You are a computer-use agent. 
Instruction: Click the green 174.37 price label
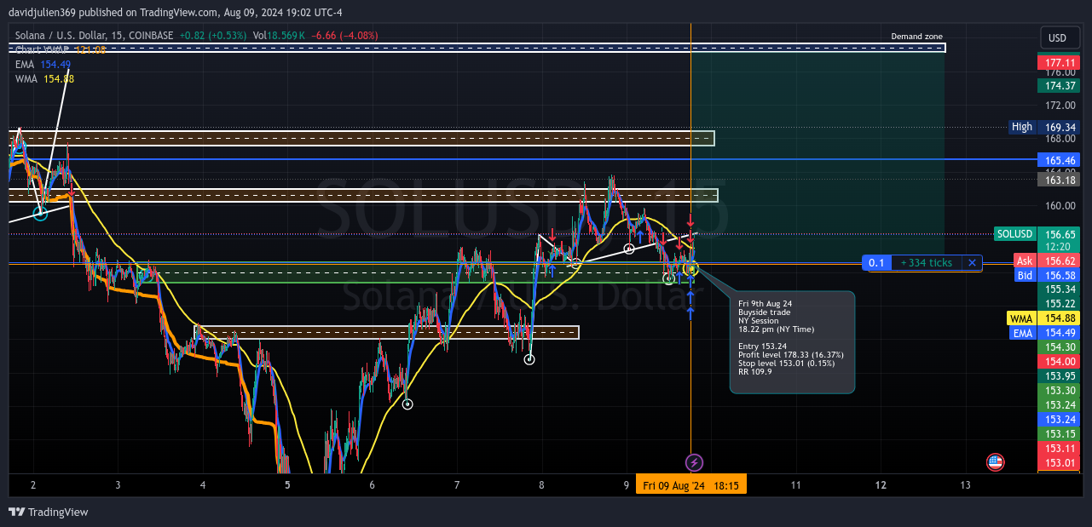[x=1059, y=86]
